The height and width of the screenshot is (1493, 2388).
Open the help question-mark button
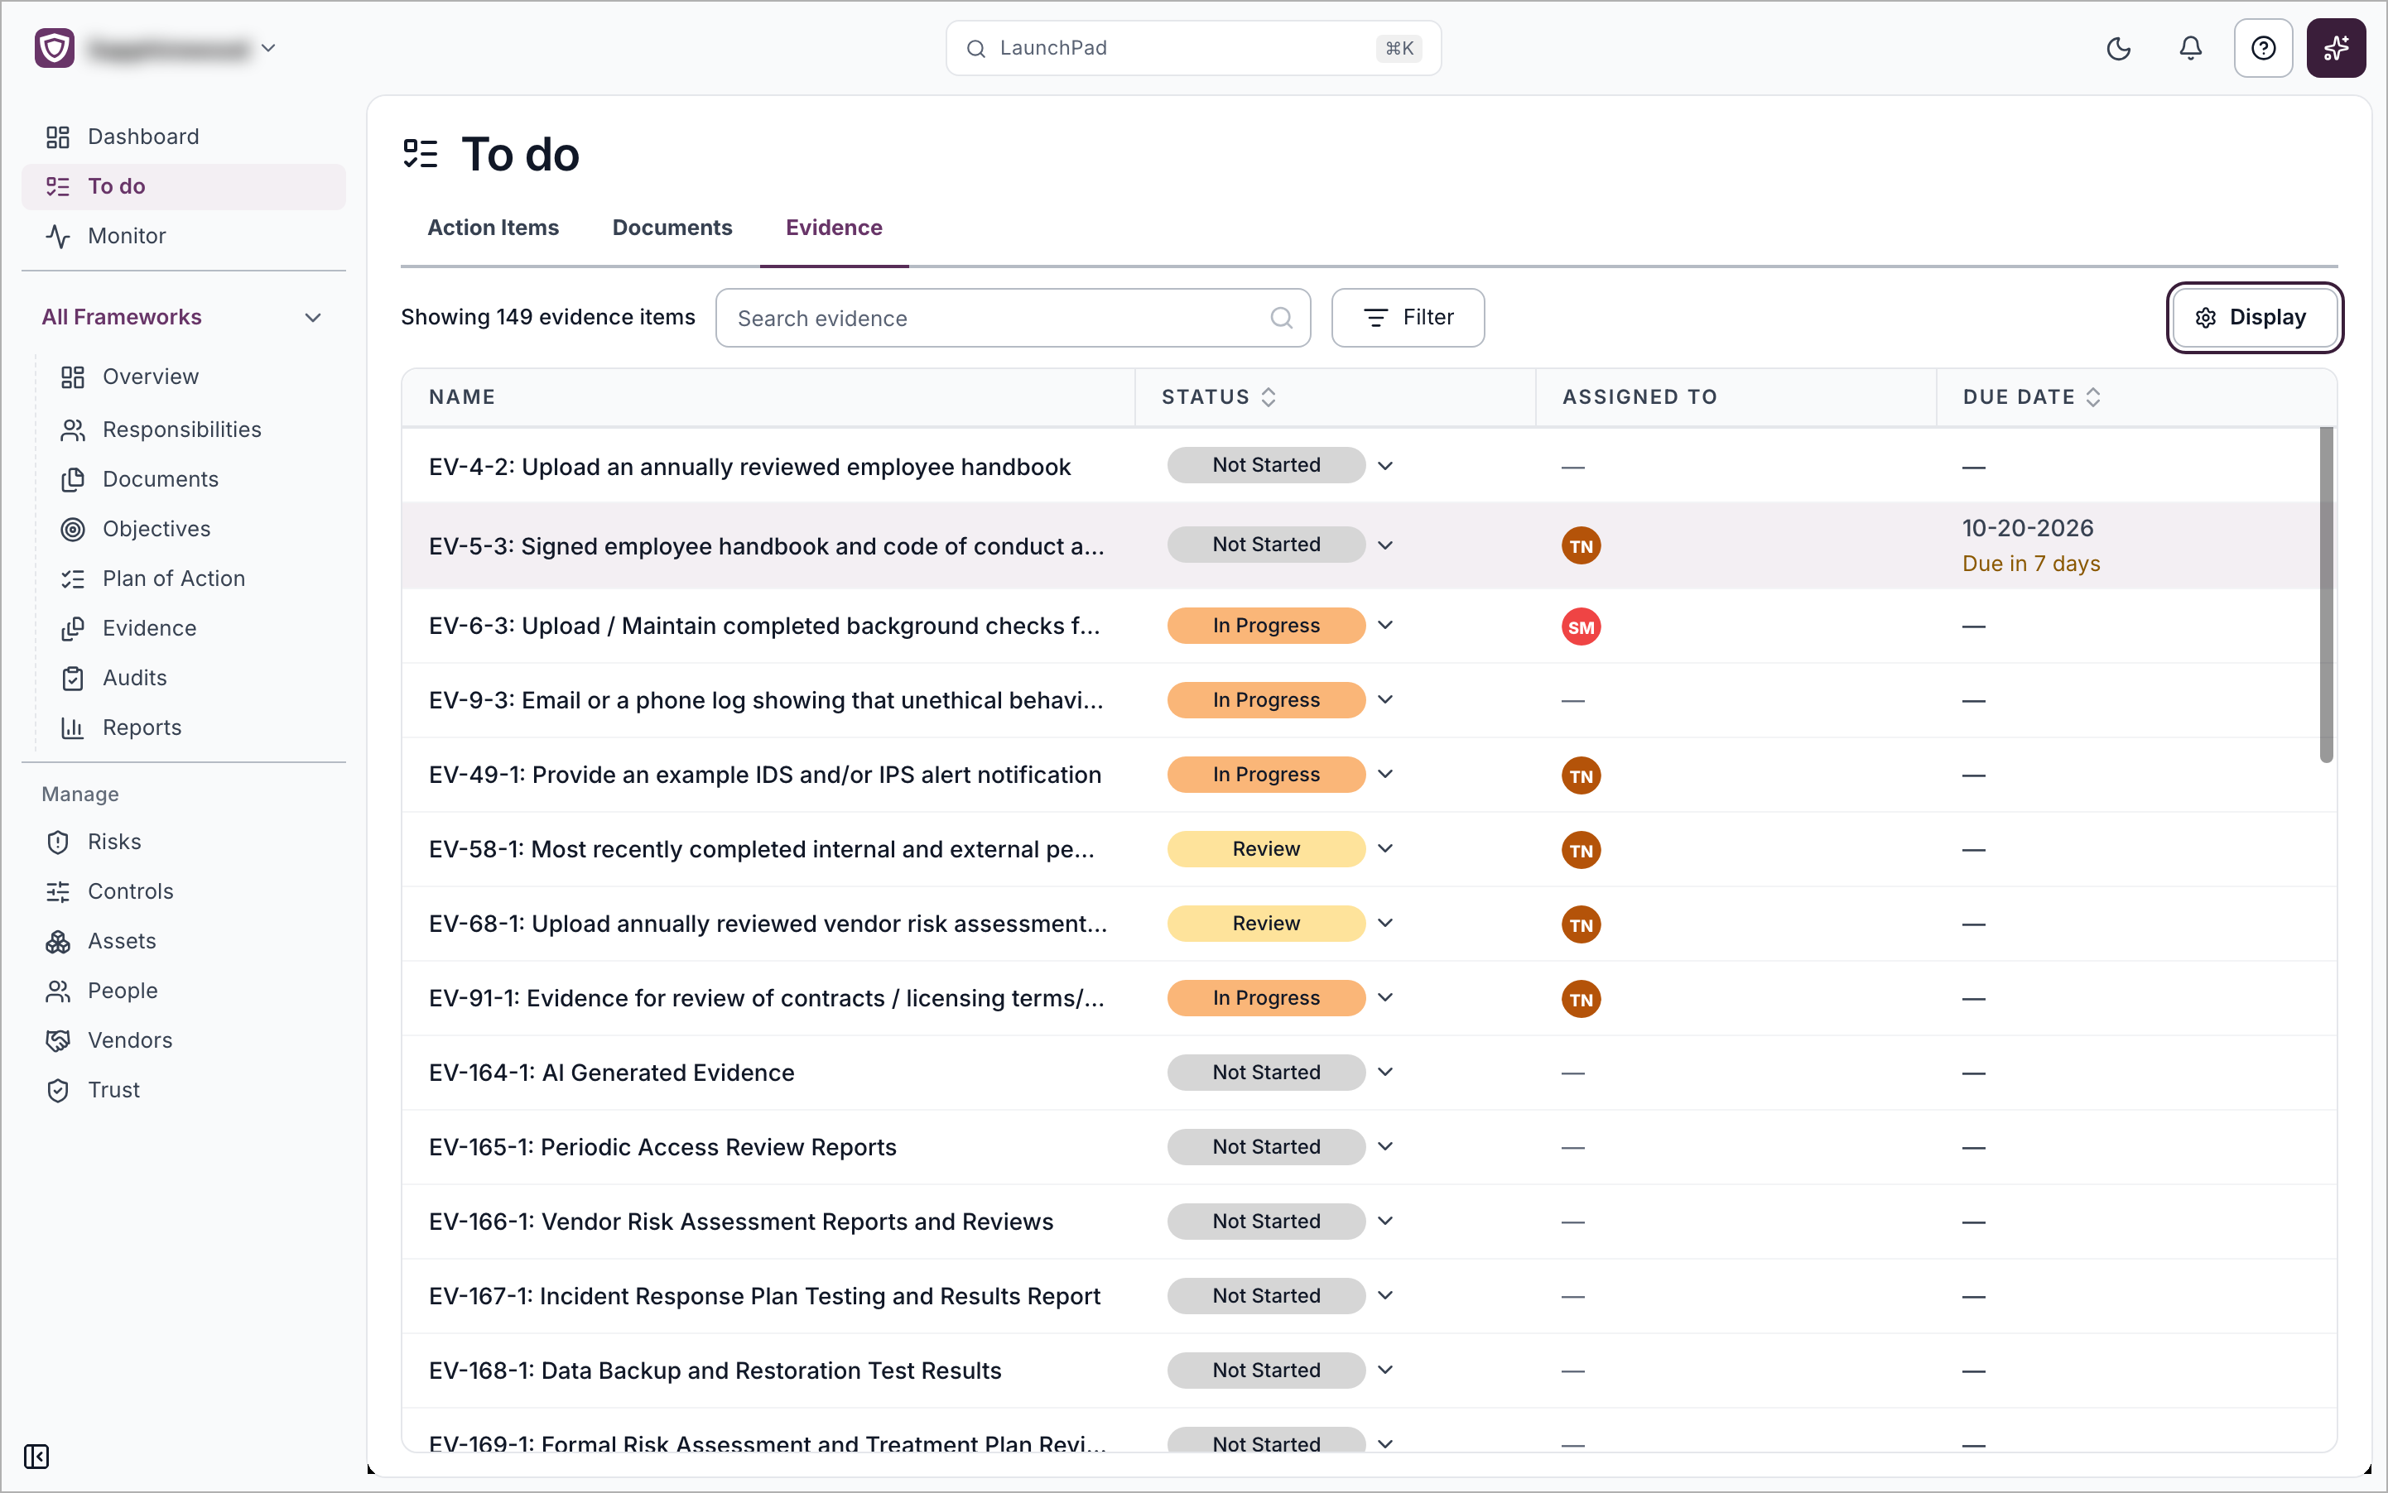pos(2262,47)
